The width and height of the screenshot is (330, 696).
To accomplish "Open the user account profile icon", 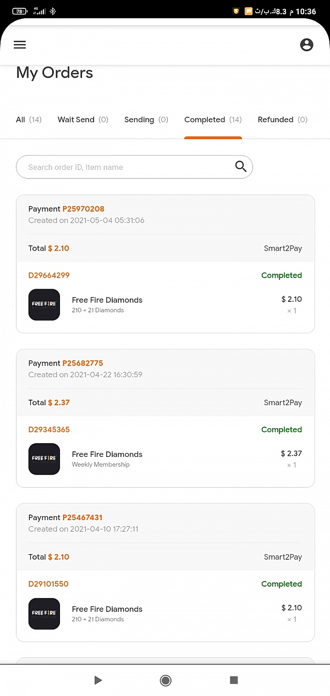I will 306,45.
